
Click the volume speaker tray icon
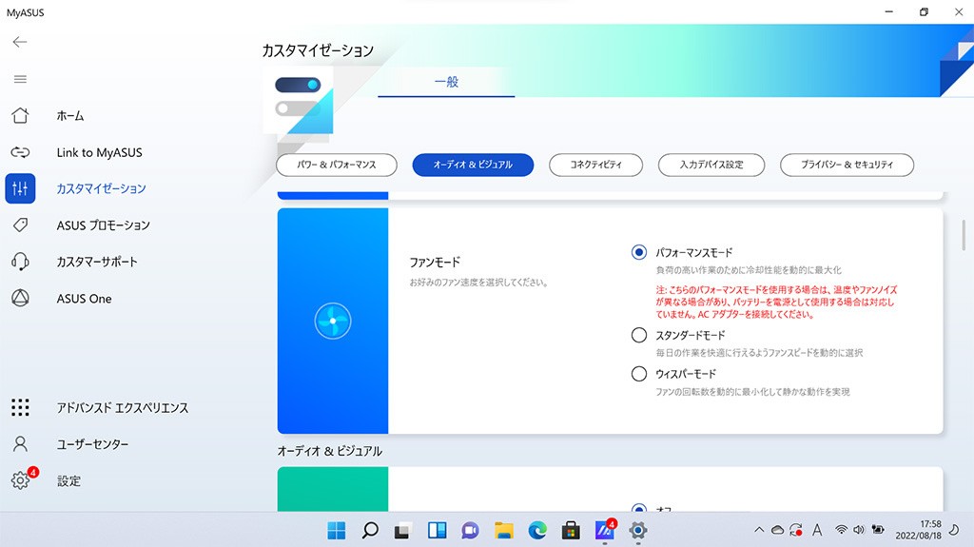pos(859,530)
